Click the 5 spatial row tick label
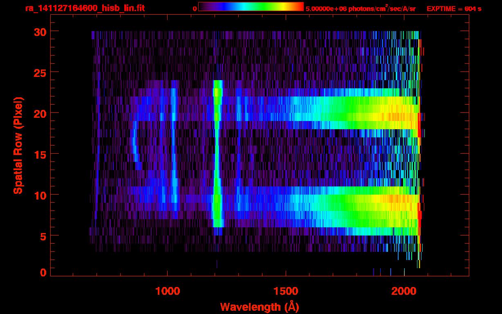Image resolution: width=502 pixels, height=314 pixels. point(43,236)
